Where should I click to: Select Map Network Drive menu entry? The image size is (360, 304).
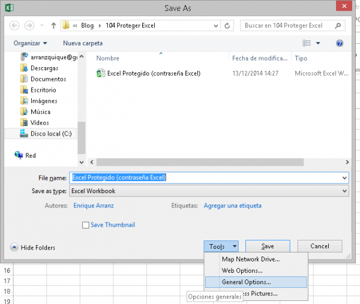click(250, 259)
